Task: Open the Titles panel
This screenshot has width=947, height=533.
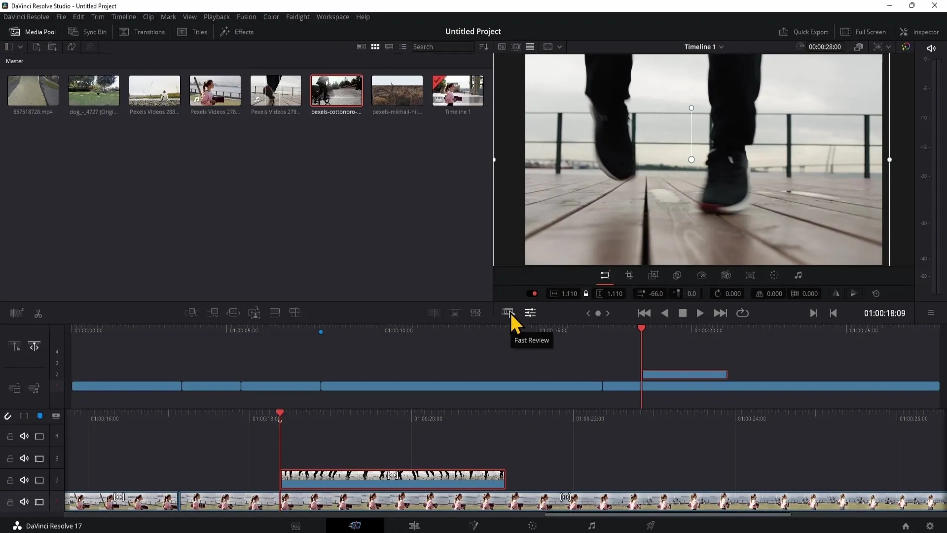Action: pos(192,32)
